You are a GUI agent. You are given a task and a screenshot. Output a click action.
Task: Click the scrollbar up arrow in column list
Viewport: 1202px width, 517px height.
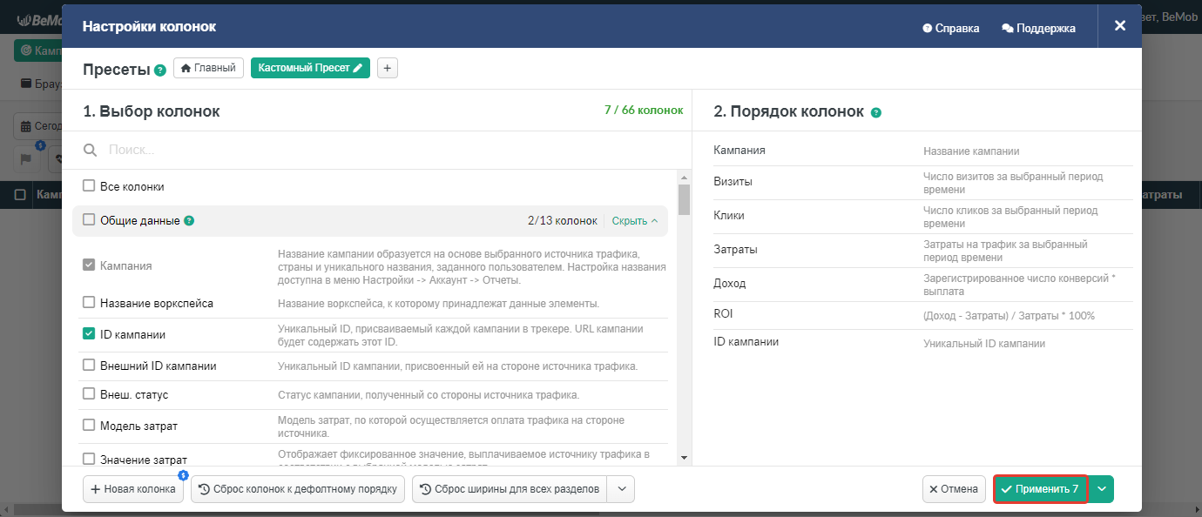pos(684,177)
